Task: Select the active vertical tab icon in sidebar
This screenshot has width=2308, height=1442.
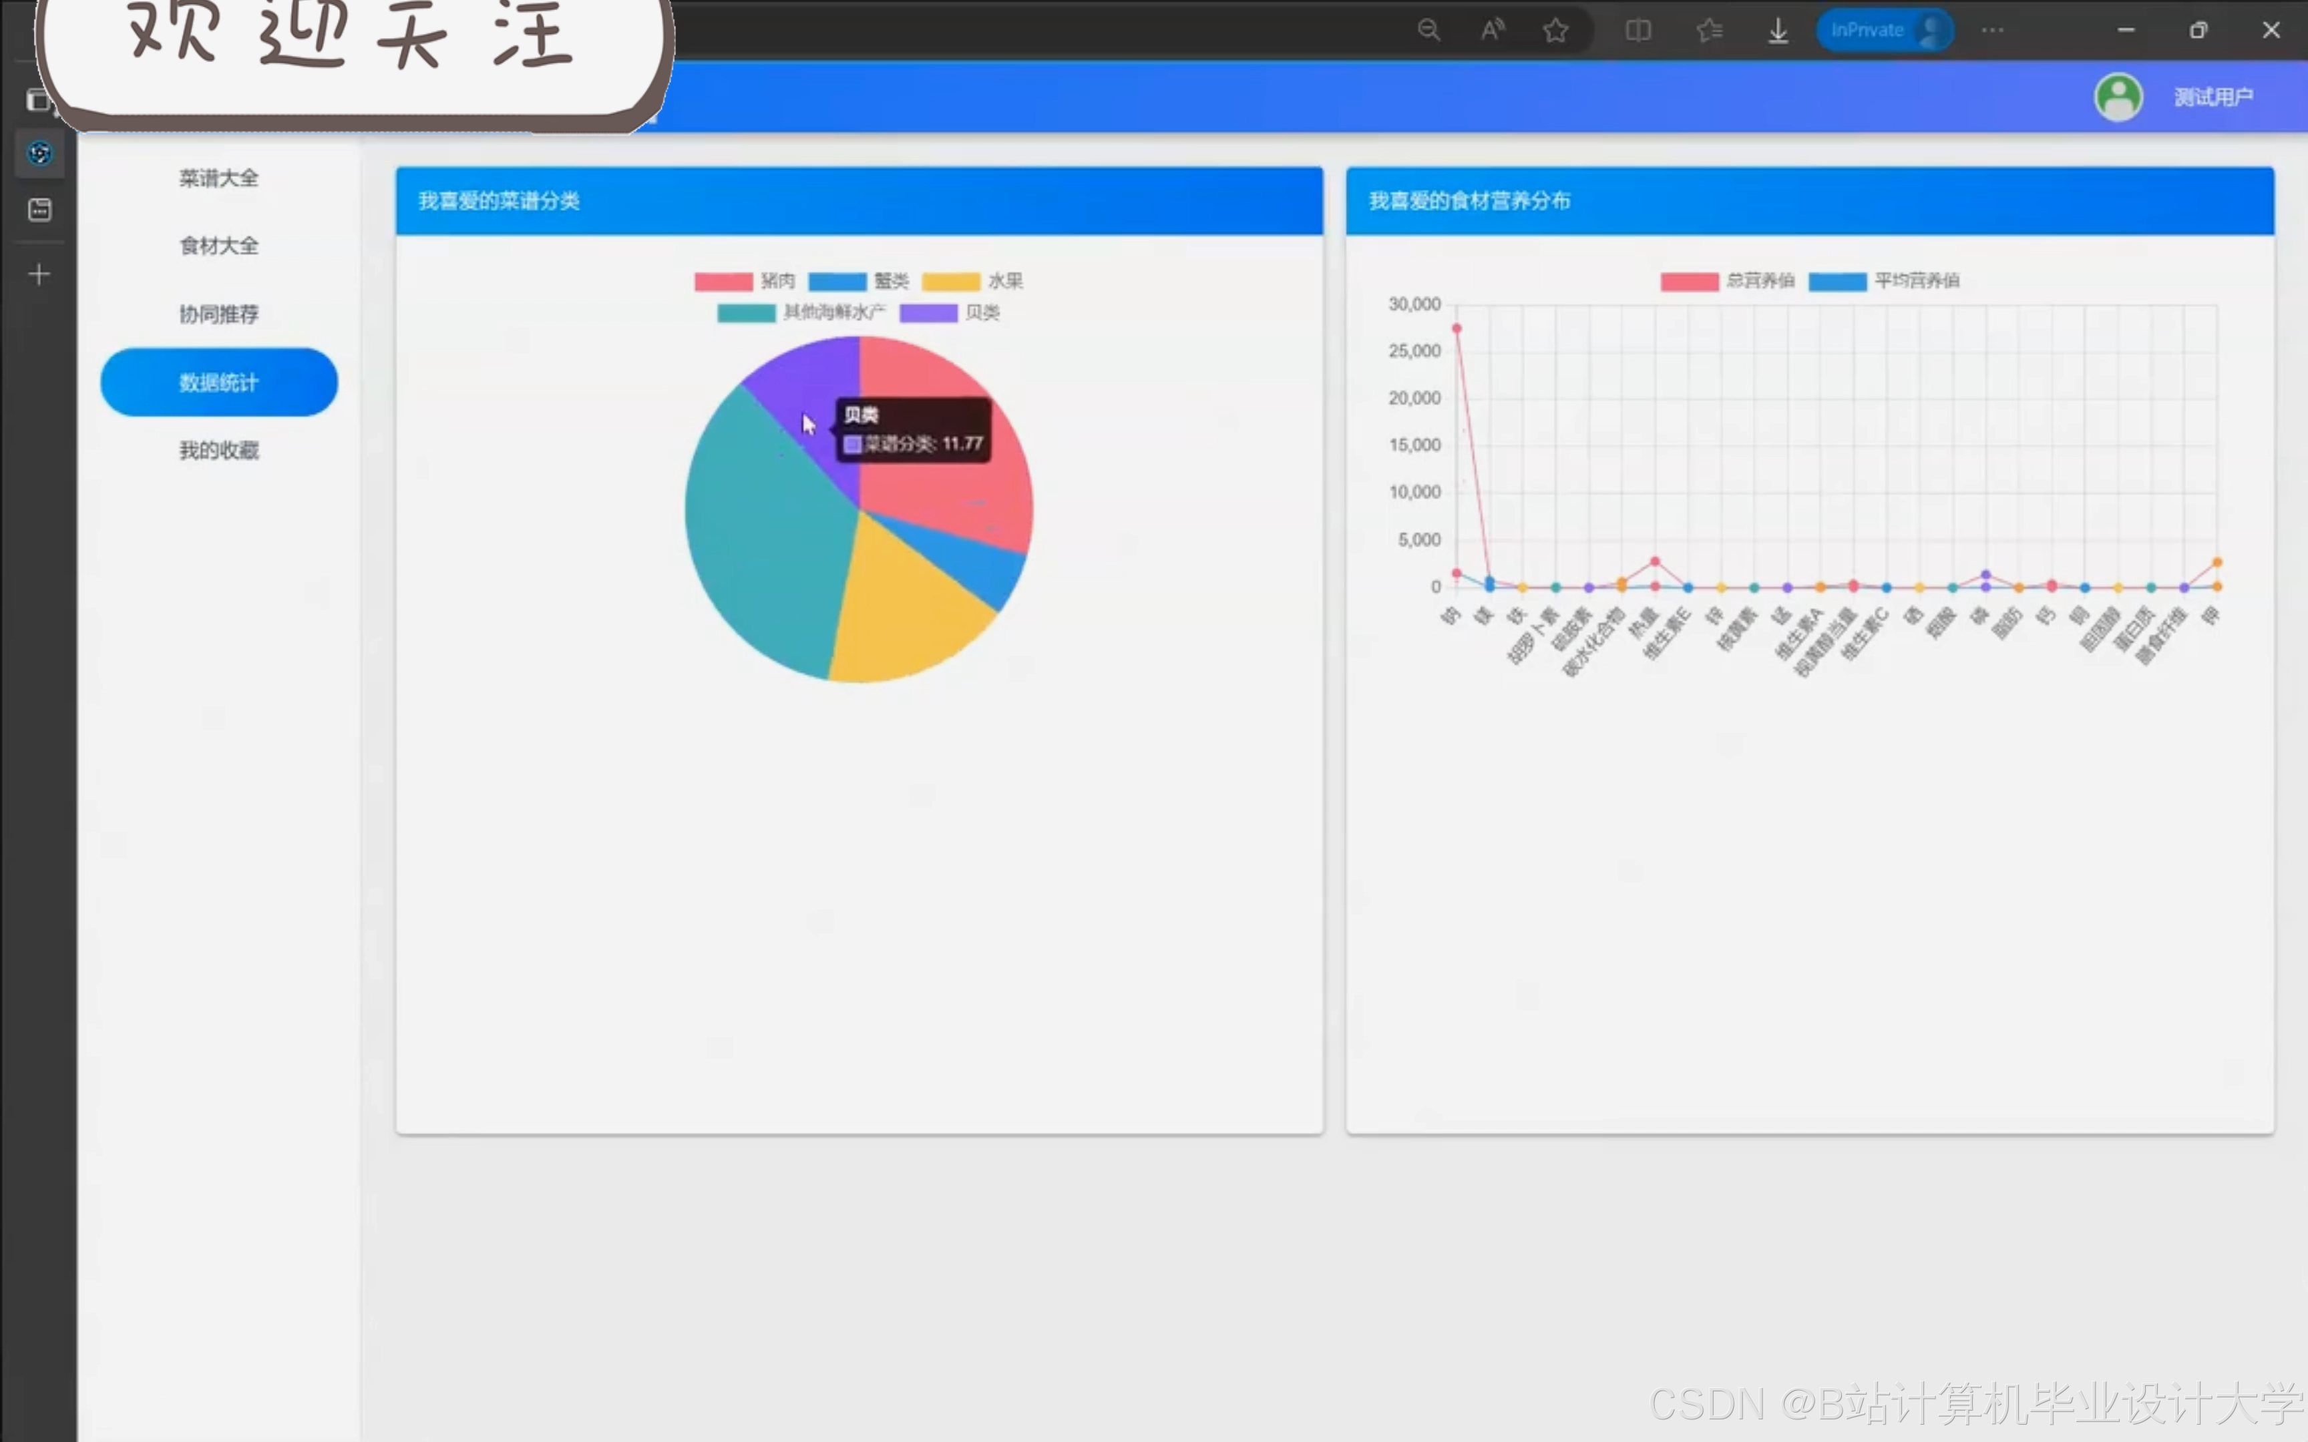Action: pos(39,153)
